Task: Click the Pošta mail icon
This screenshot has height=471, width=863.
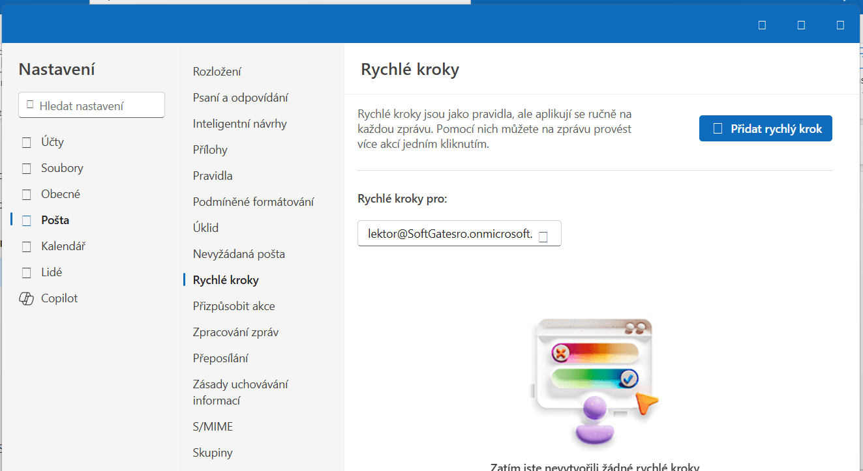Action: click(27, 220)
